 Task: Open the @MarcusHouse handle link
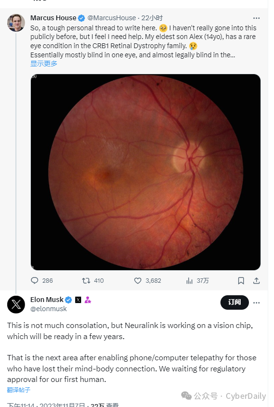pos(111,18)
